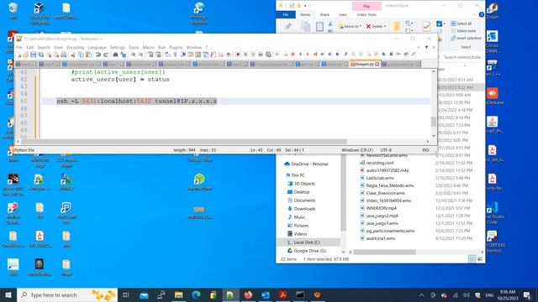Click the Redo arrow in Notepad++ toolbar
538x302 pixels.
pos(106,55)
